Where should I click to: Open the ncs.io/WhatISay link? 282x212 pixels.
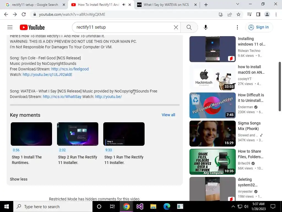tap(62, 97)
